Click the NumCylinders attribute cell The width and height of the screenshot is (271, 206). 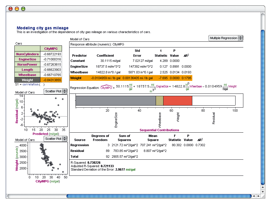[27, 54]
